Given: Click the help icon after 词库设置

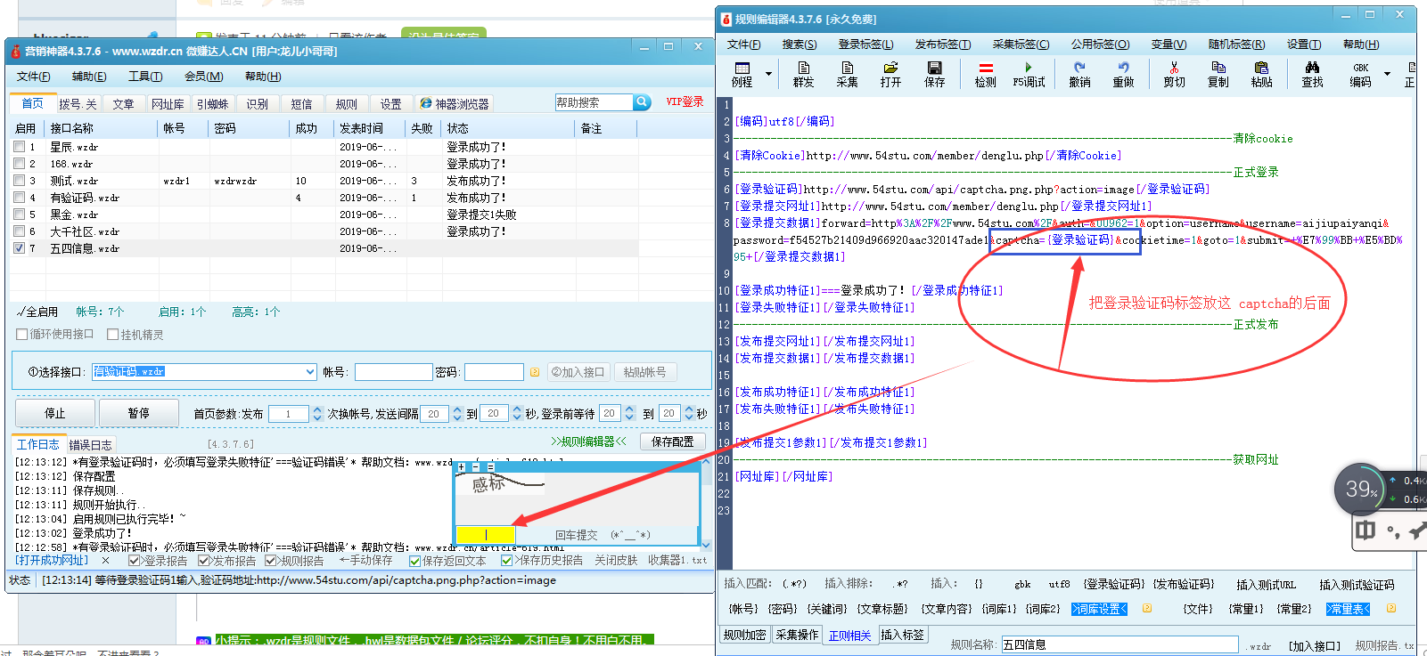Looking at the screenshot, I should (1147, 609).
